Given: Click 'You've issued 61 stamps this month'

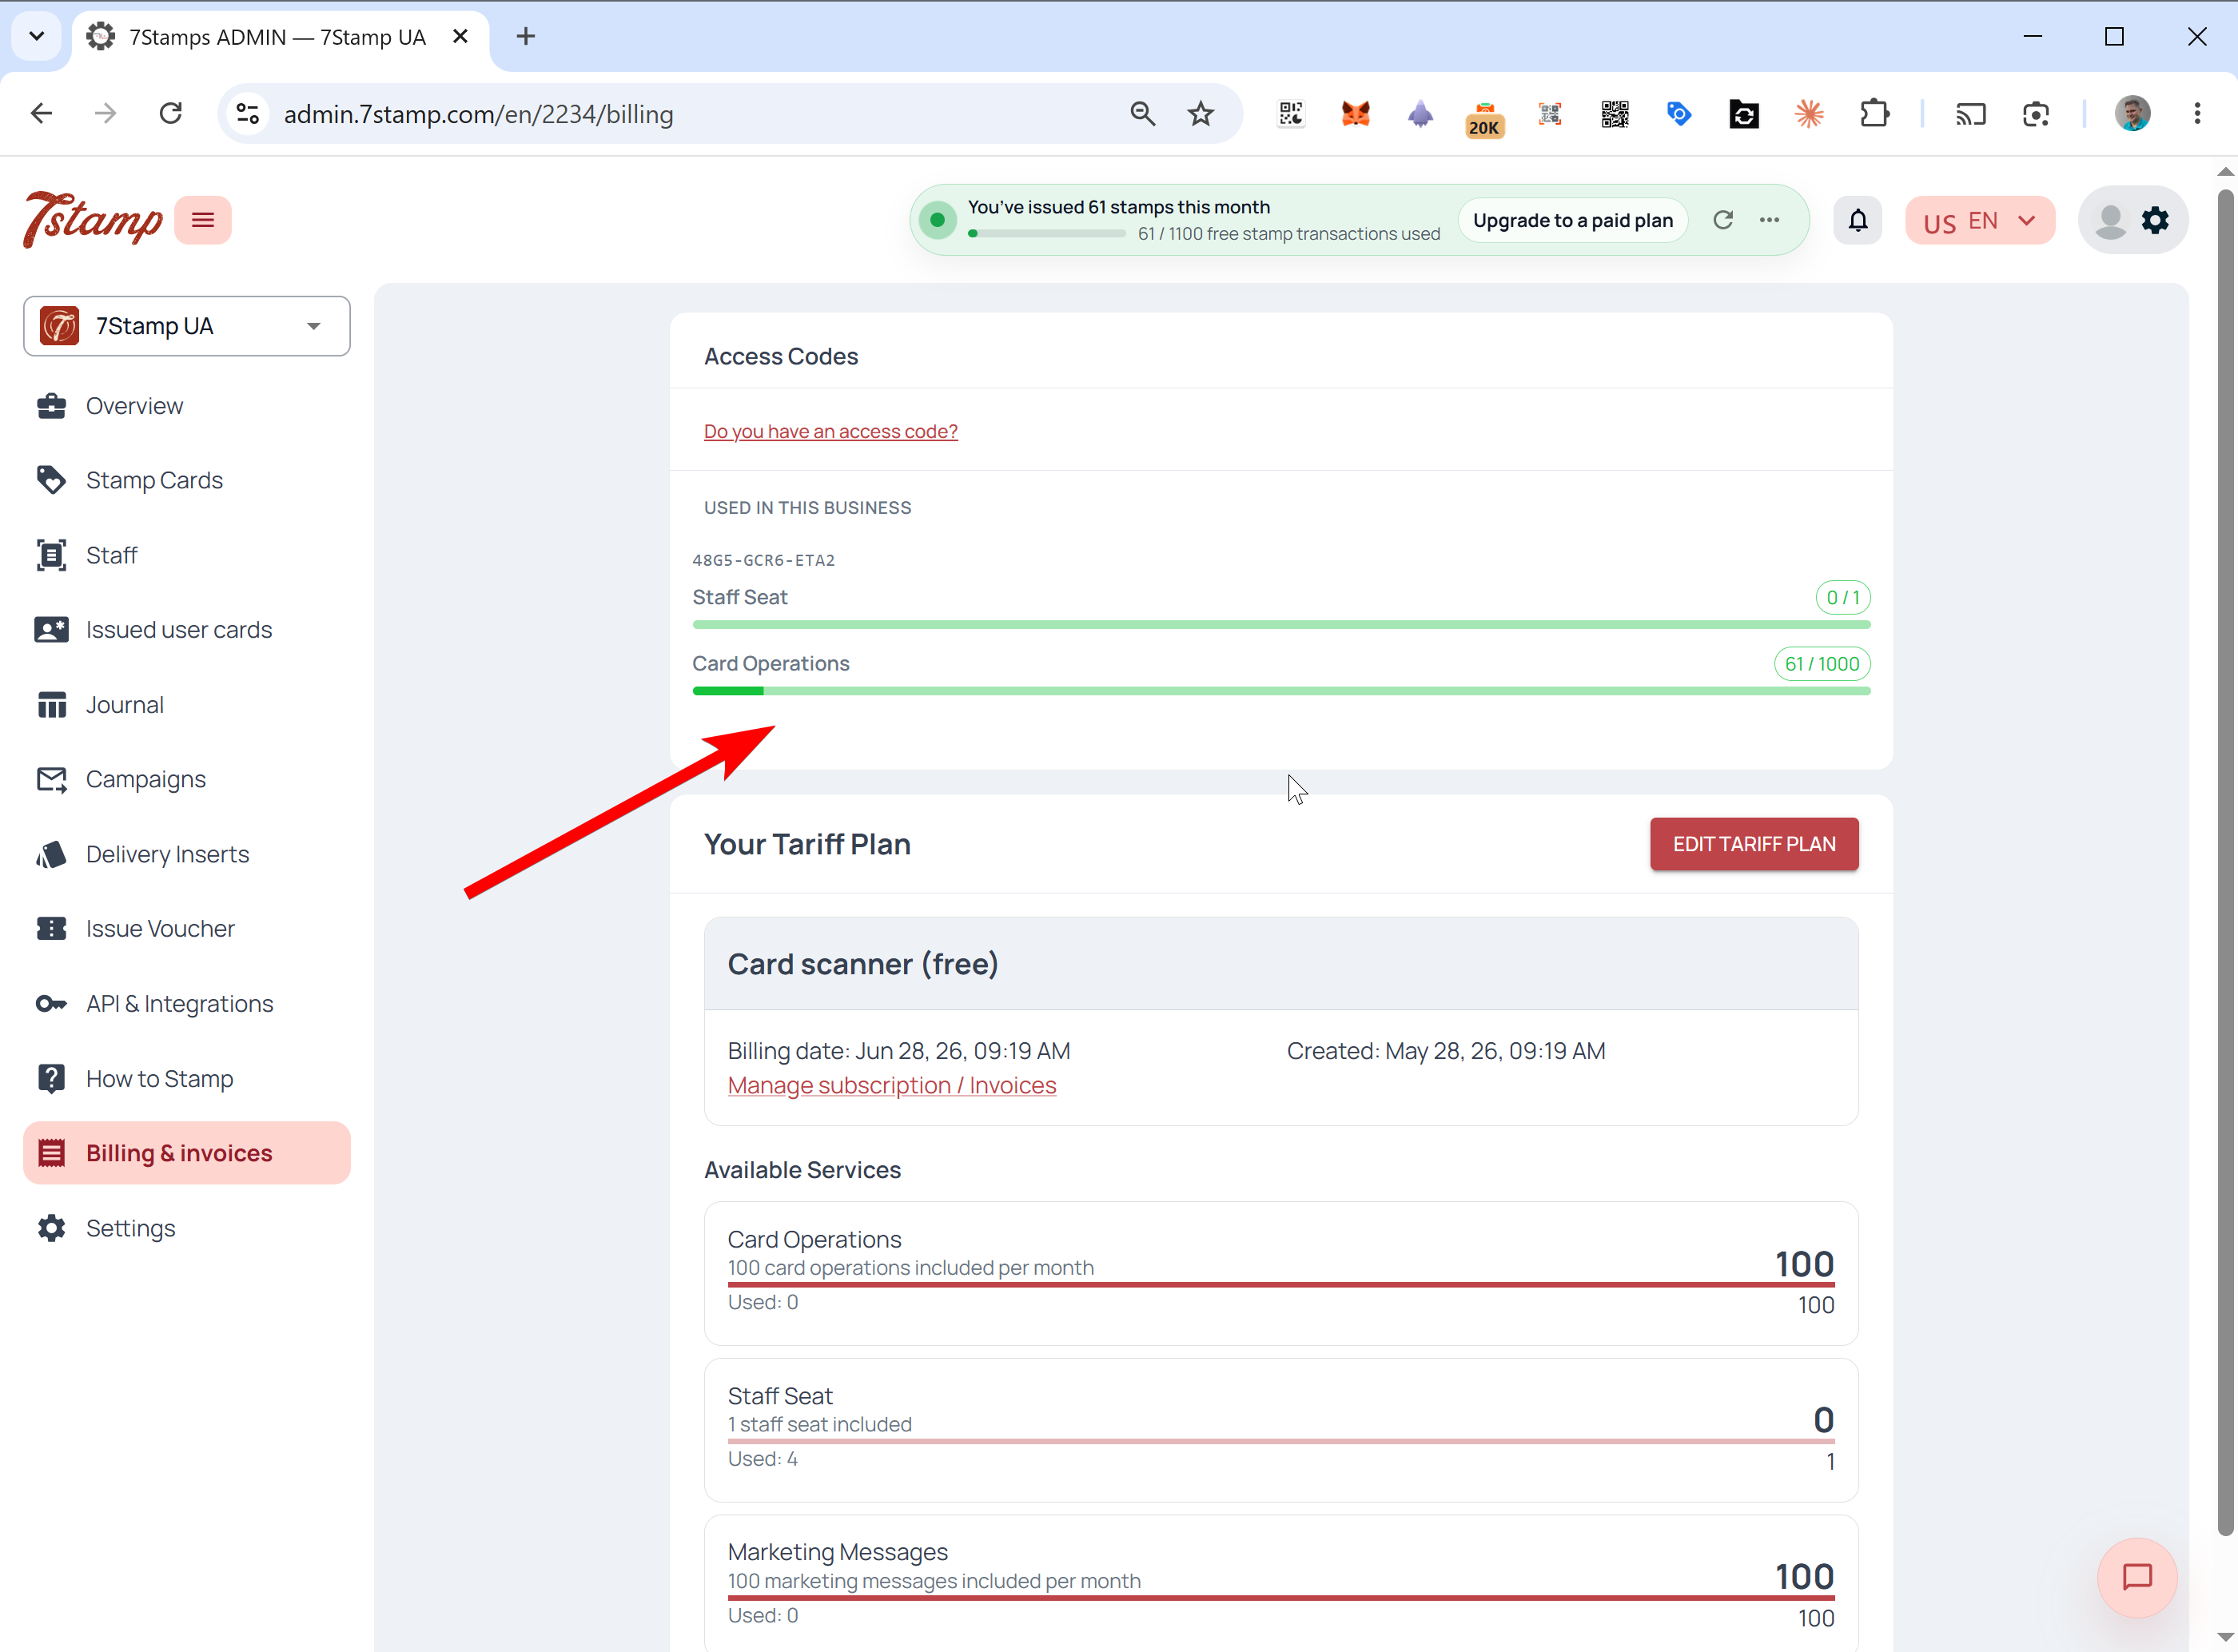Looking at the screenshot, I should point(1118,207).
